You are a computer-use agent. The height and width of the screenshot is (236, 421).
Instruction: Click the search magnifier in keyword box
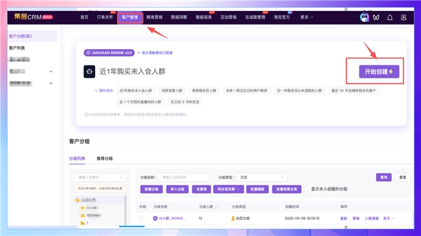point(121,177)
